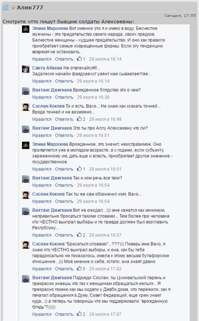The image size is (199, 321).
Task: Click the Сослан Кокоев name on 17:02 comment
Action: click(49, 244)
